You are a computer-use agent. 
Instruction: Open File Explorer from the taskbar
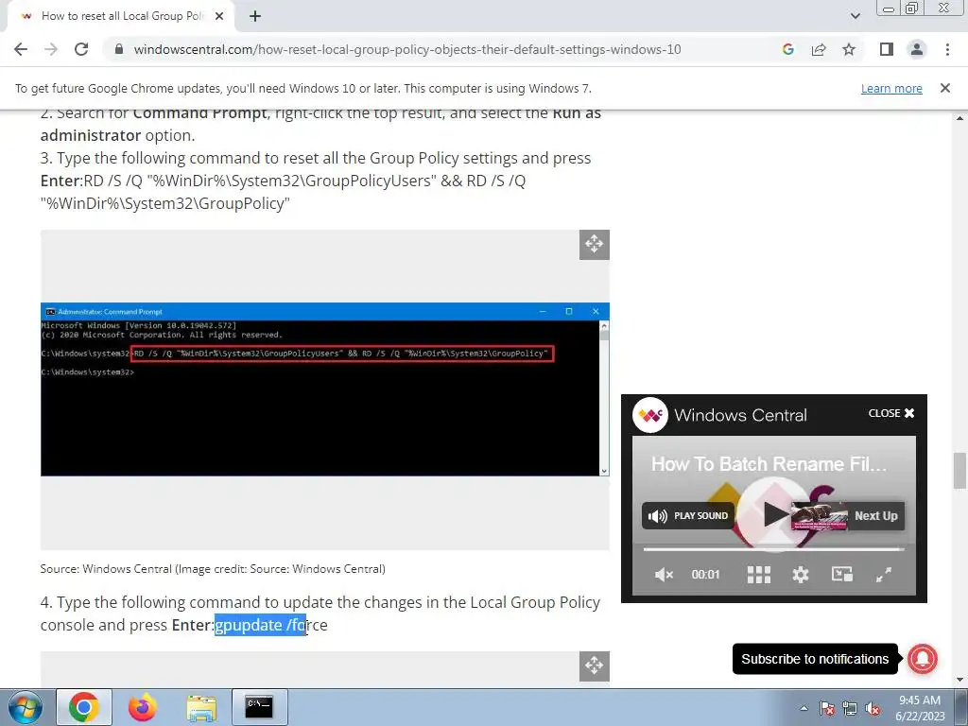click(201, 708)
